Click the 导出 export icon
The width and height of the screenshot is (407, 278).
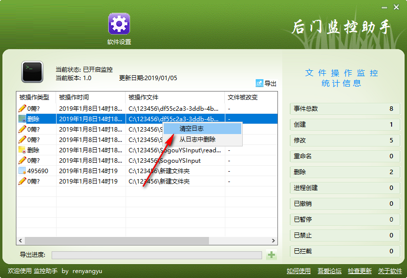coord(259,83)
